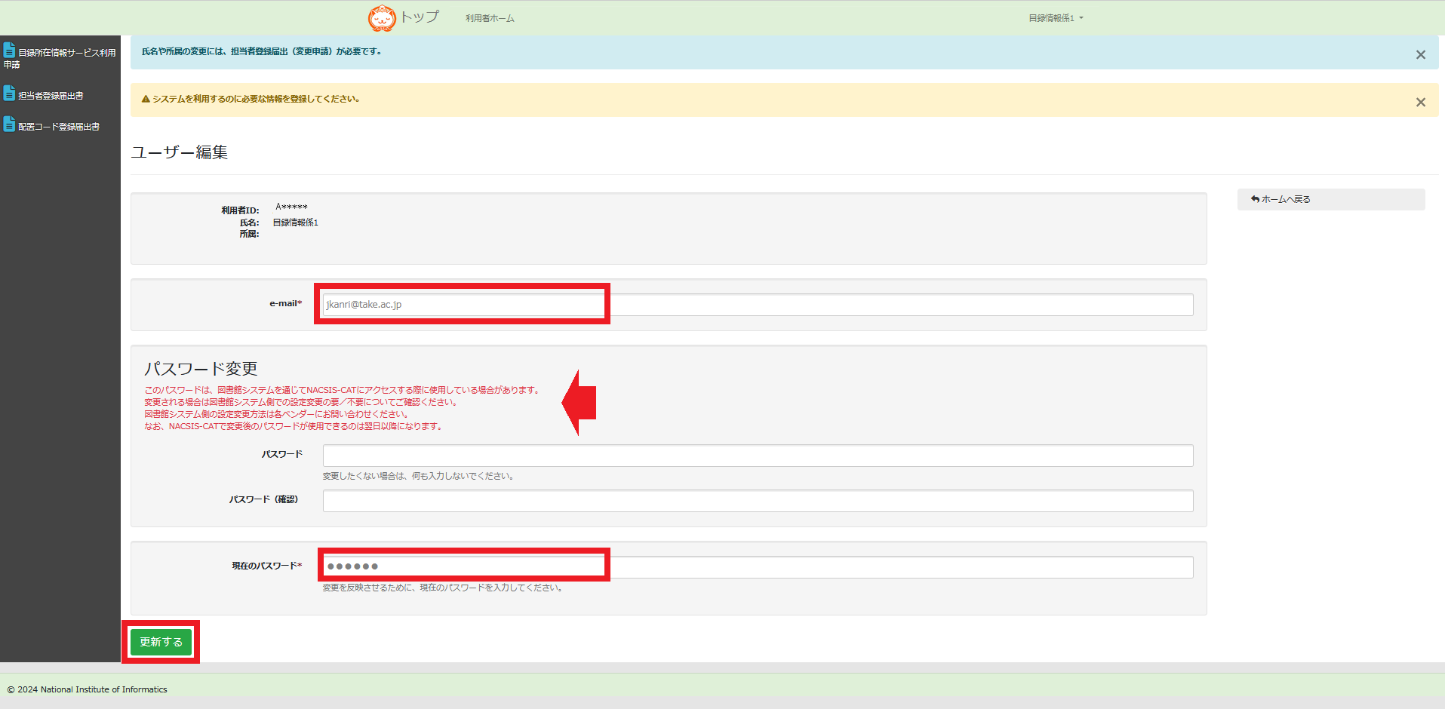This screenshot has width=1445, height=709.
Task: Focus the パスワード (確認) input field
Action: [x=758, y=501]
